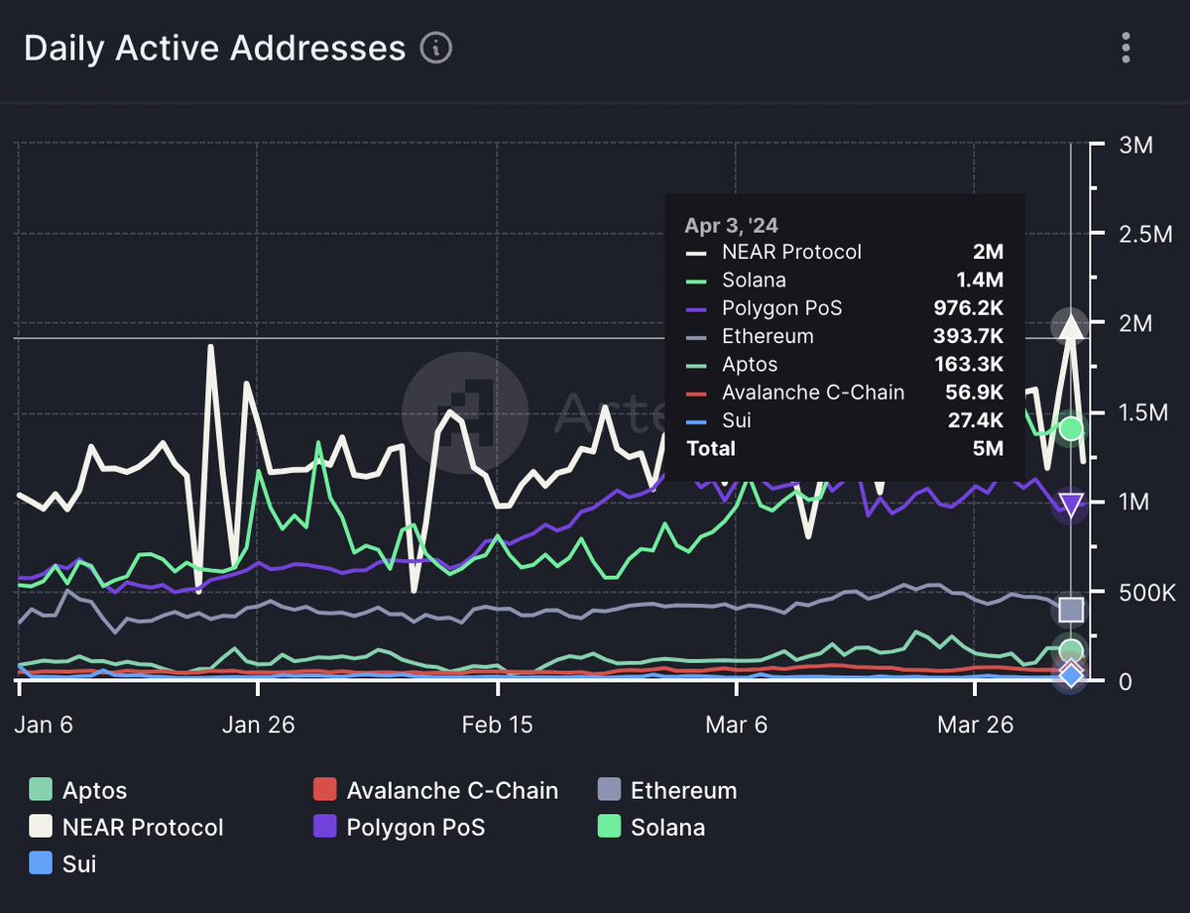Open the three-dot options menu
The image size is (1190, 913).
pyautogui.click(x=1126, y=48)
